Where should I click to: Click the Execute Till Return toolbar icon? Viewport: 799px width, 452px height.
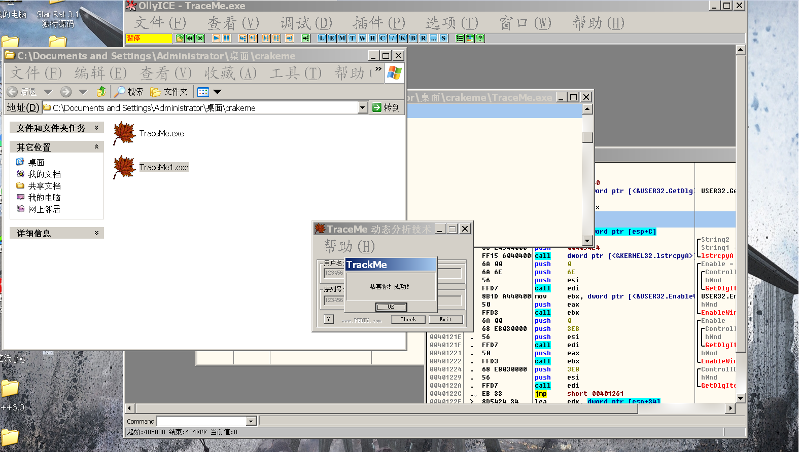[x=289, y=38]
